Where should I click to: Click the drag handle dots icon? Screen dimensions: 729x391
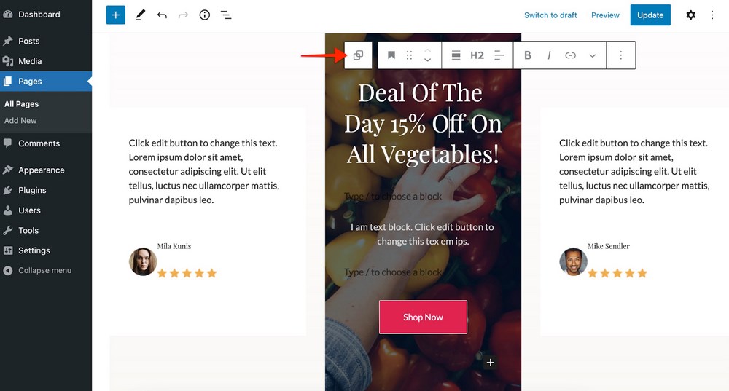coord(409,55)
